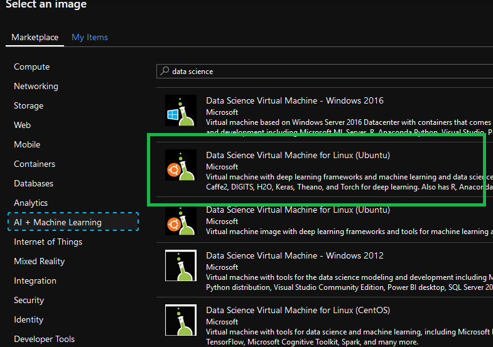Open the Ubuntu title above 'Virtual machine image with'

pos(298,210)
